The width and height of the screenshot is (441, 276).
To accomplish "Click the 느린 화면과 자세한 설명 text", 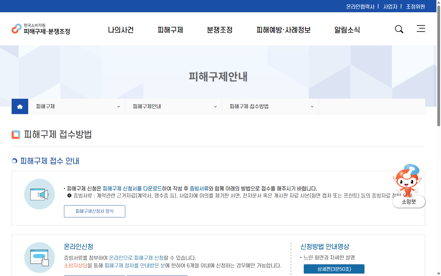I will coord(329,258).
